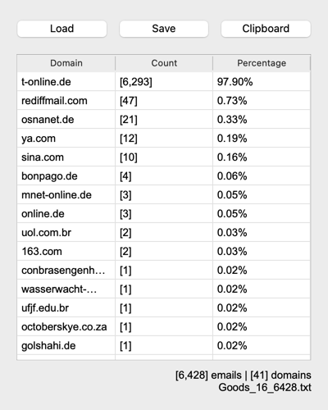The width and height of the screenshot is (328, 410).
Task: Sort by the Count column header
Action: pos(164,63)
